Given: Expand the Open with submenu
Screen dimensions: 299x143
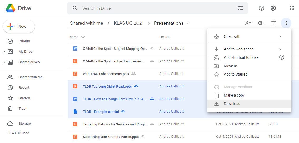Looking at the screenshot, I should [x=249, y=37].
